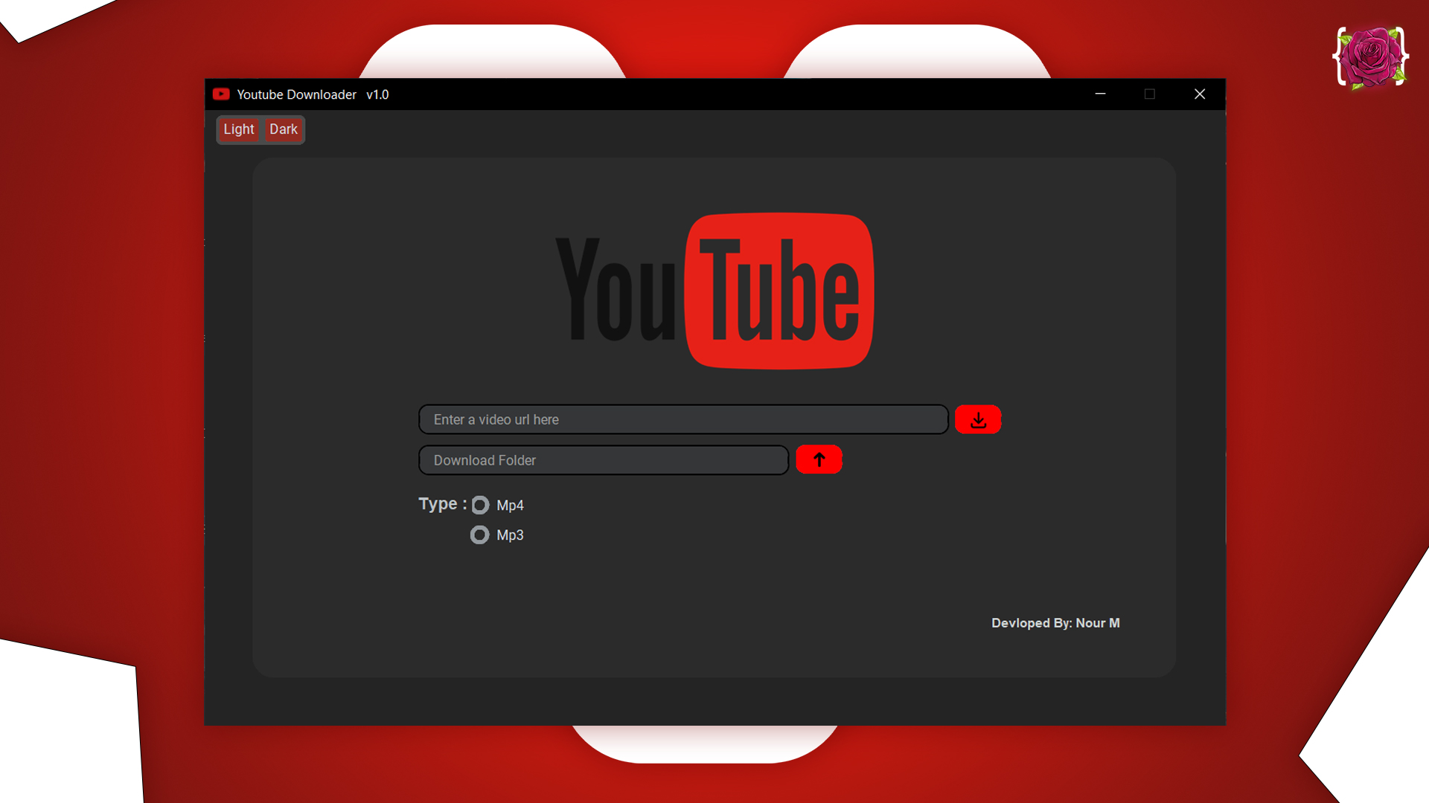Click the 'Devloped By: Nour M' text
The width and height of the screenshot is (1429, 803).
pos(1055,623)
